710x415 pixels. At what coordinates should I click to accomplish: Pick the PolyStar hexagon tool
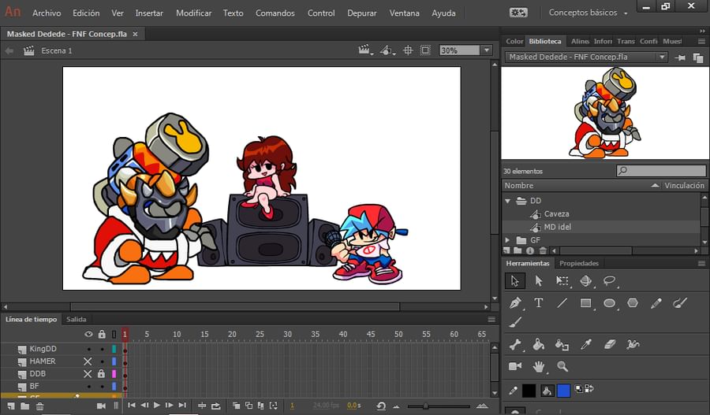click(x=633, y=303)
